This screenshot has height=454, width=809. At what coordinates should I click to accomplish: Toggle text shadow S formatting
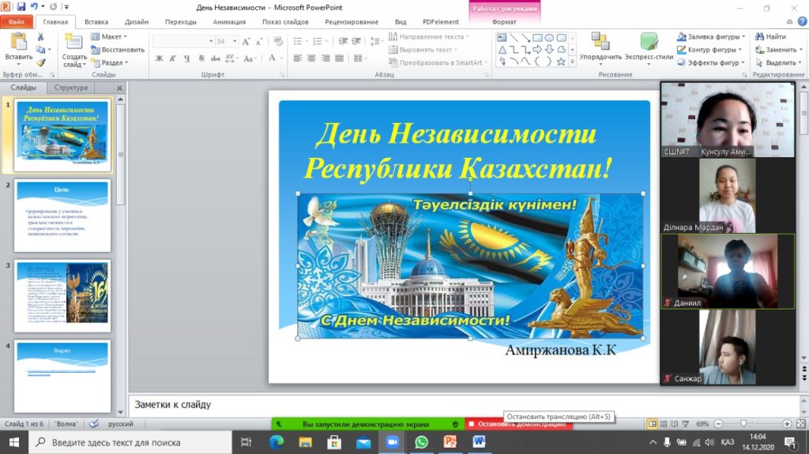pos(201,58)
